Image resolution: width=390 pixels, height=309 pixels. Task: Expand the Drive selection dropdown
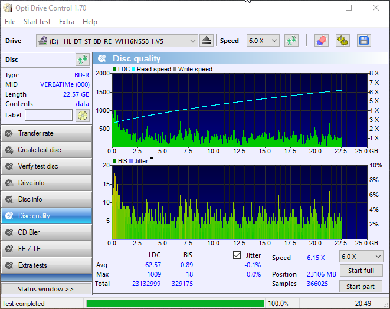(x=192, y=41)
